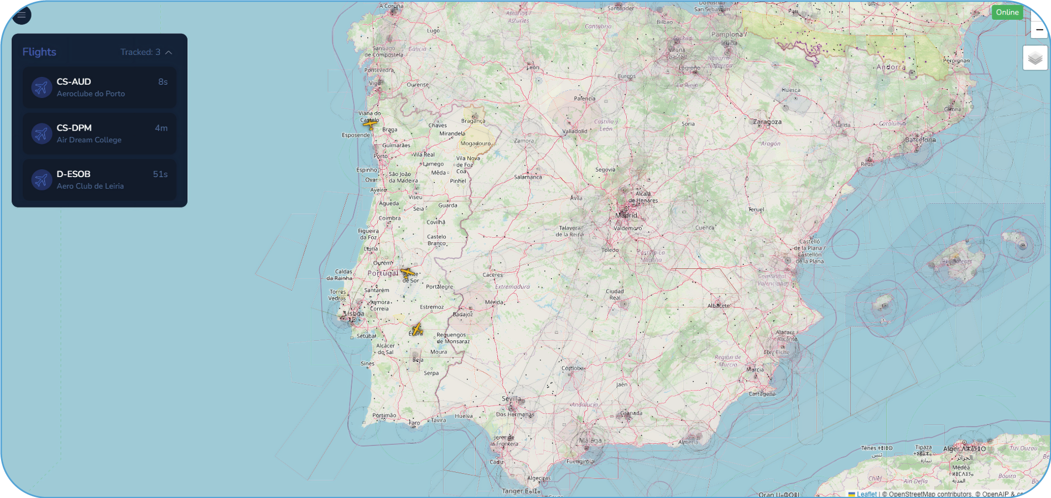1051x498 pixels.
Task: Click the Madrid label on the map
Action: 626,215
